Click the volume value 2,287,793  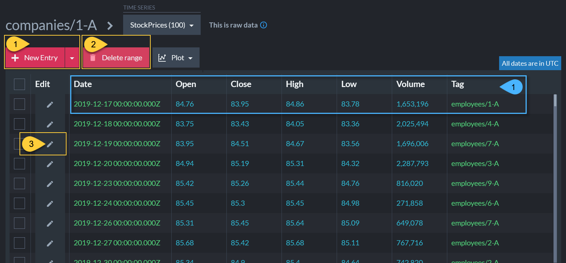pyautogui.click(x=412, y=163)
